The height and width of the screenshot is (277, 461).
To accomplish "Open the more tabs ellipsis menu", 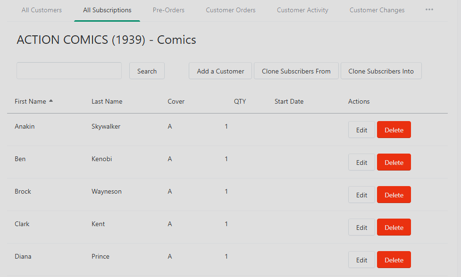I will 429,10.
